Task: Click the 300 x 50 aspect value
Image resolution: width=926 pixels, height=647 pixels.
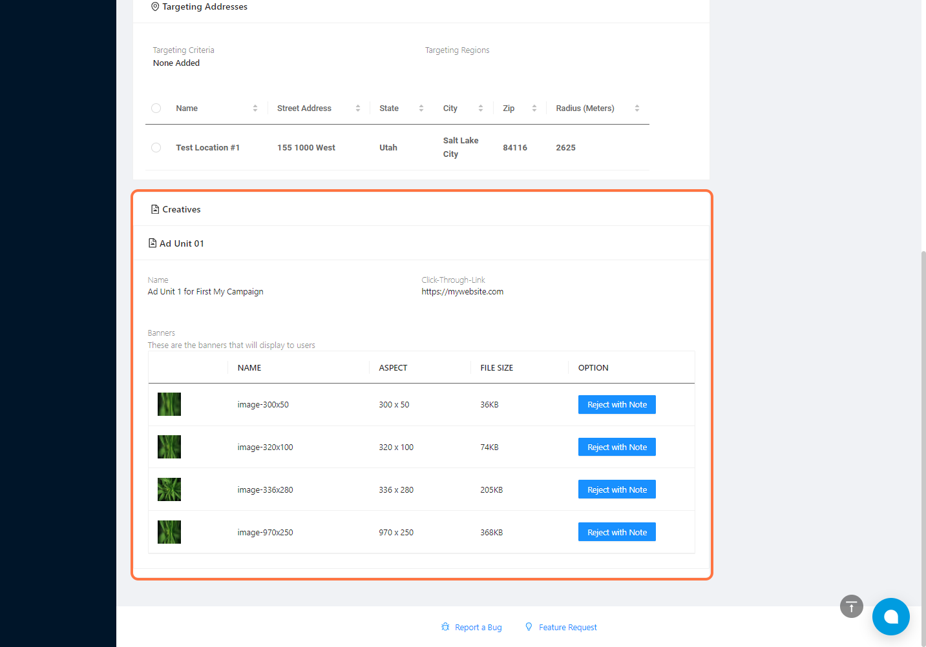Action: tap(394, 405)
